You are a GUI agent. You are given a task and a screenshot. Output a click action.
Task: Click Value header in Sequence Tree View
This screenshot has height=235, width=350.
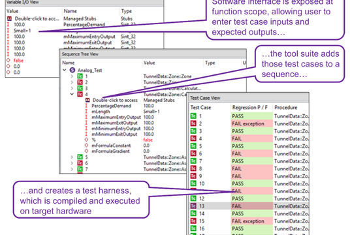coord(149,63)
